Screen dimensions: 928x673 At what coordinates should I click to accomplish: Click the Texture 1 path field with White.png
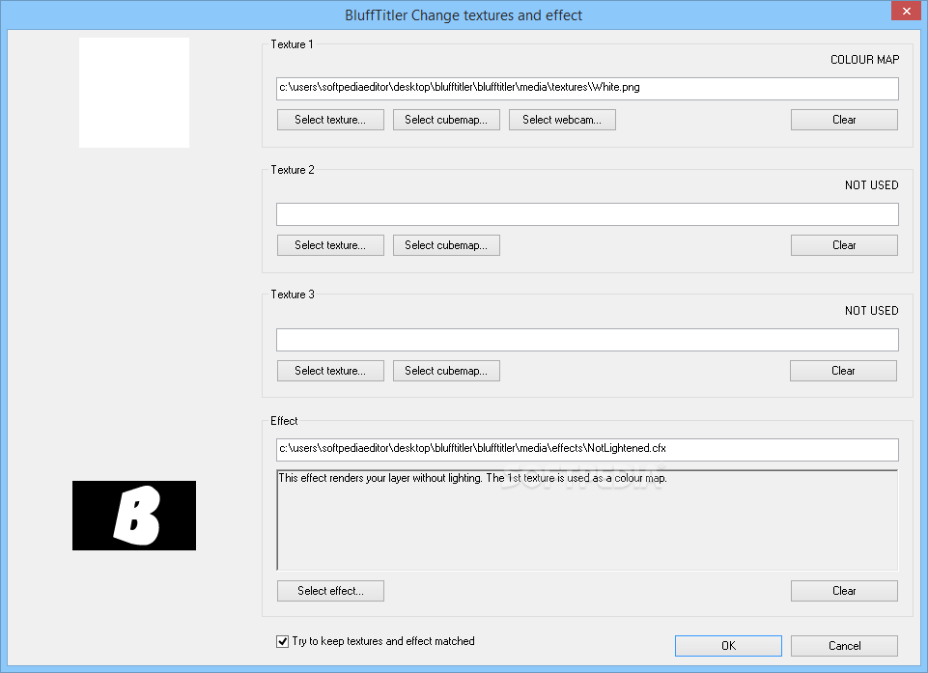coord(587,88)
